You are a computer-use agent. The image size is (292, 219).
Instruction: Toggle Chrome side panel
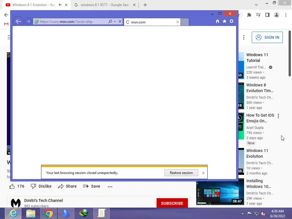tap(267, 15)
